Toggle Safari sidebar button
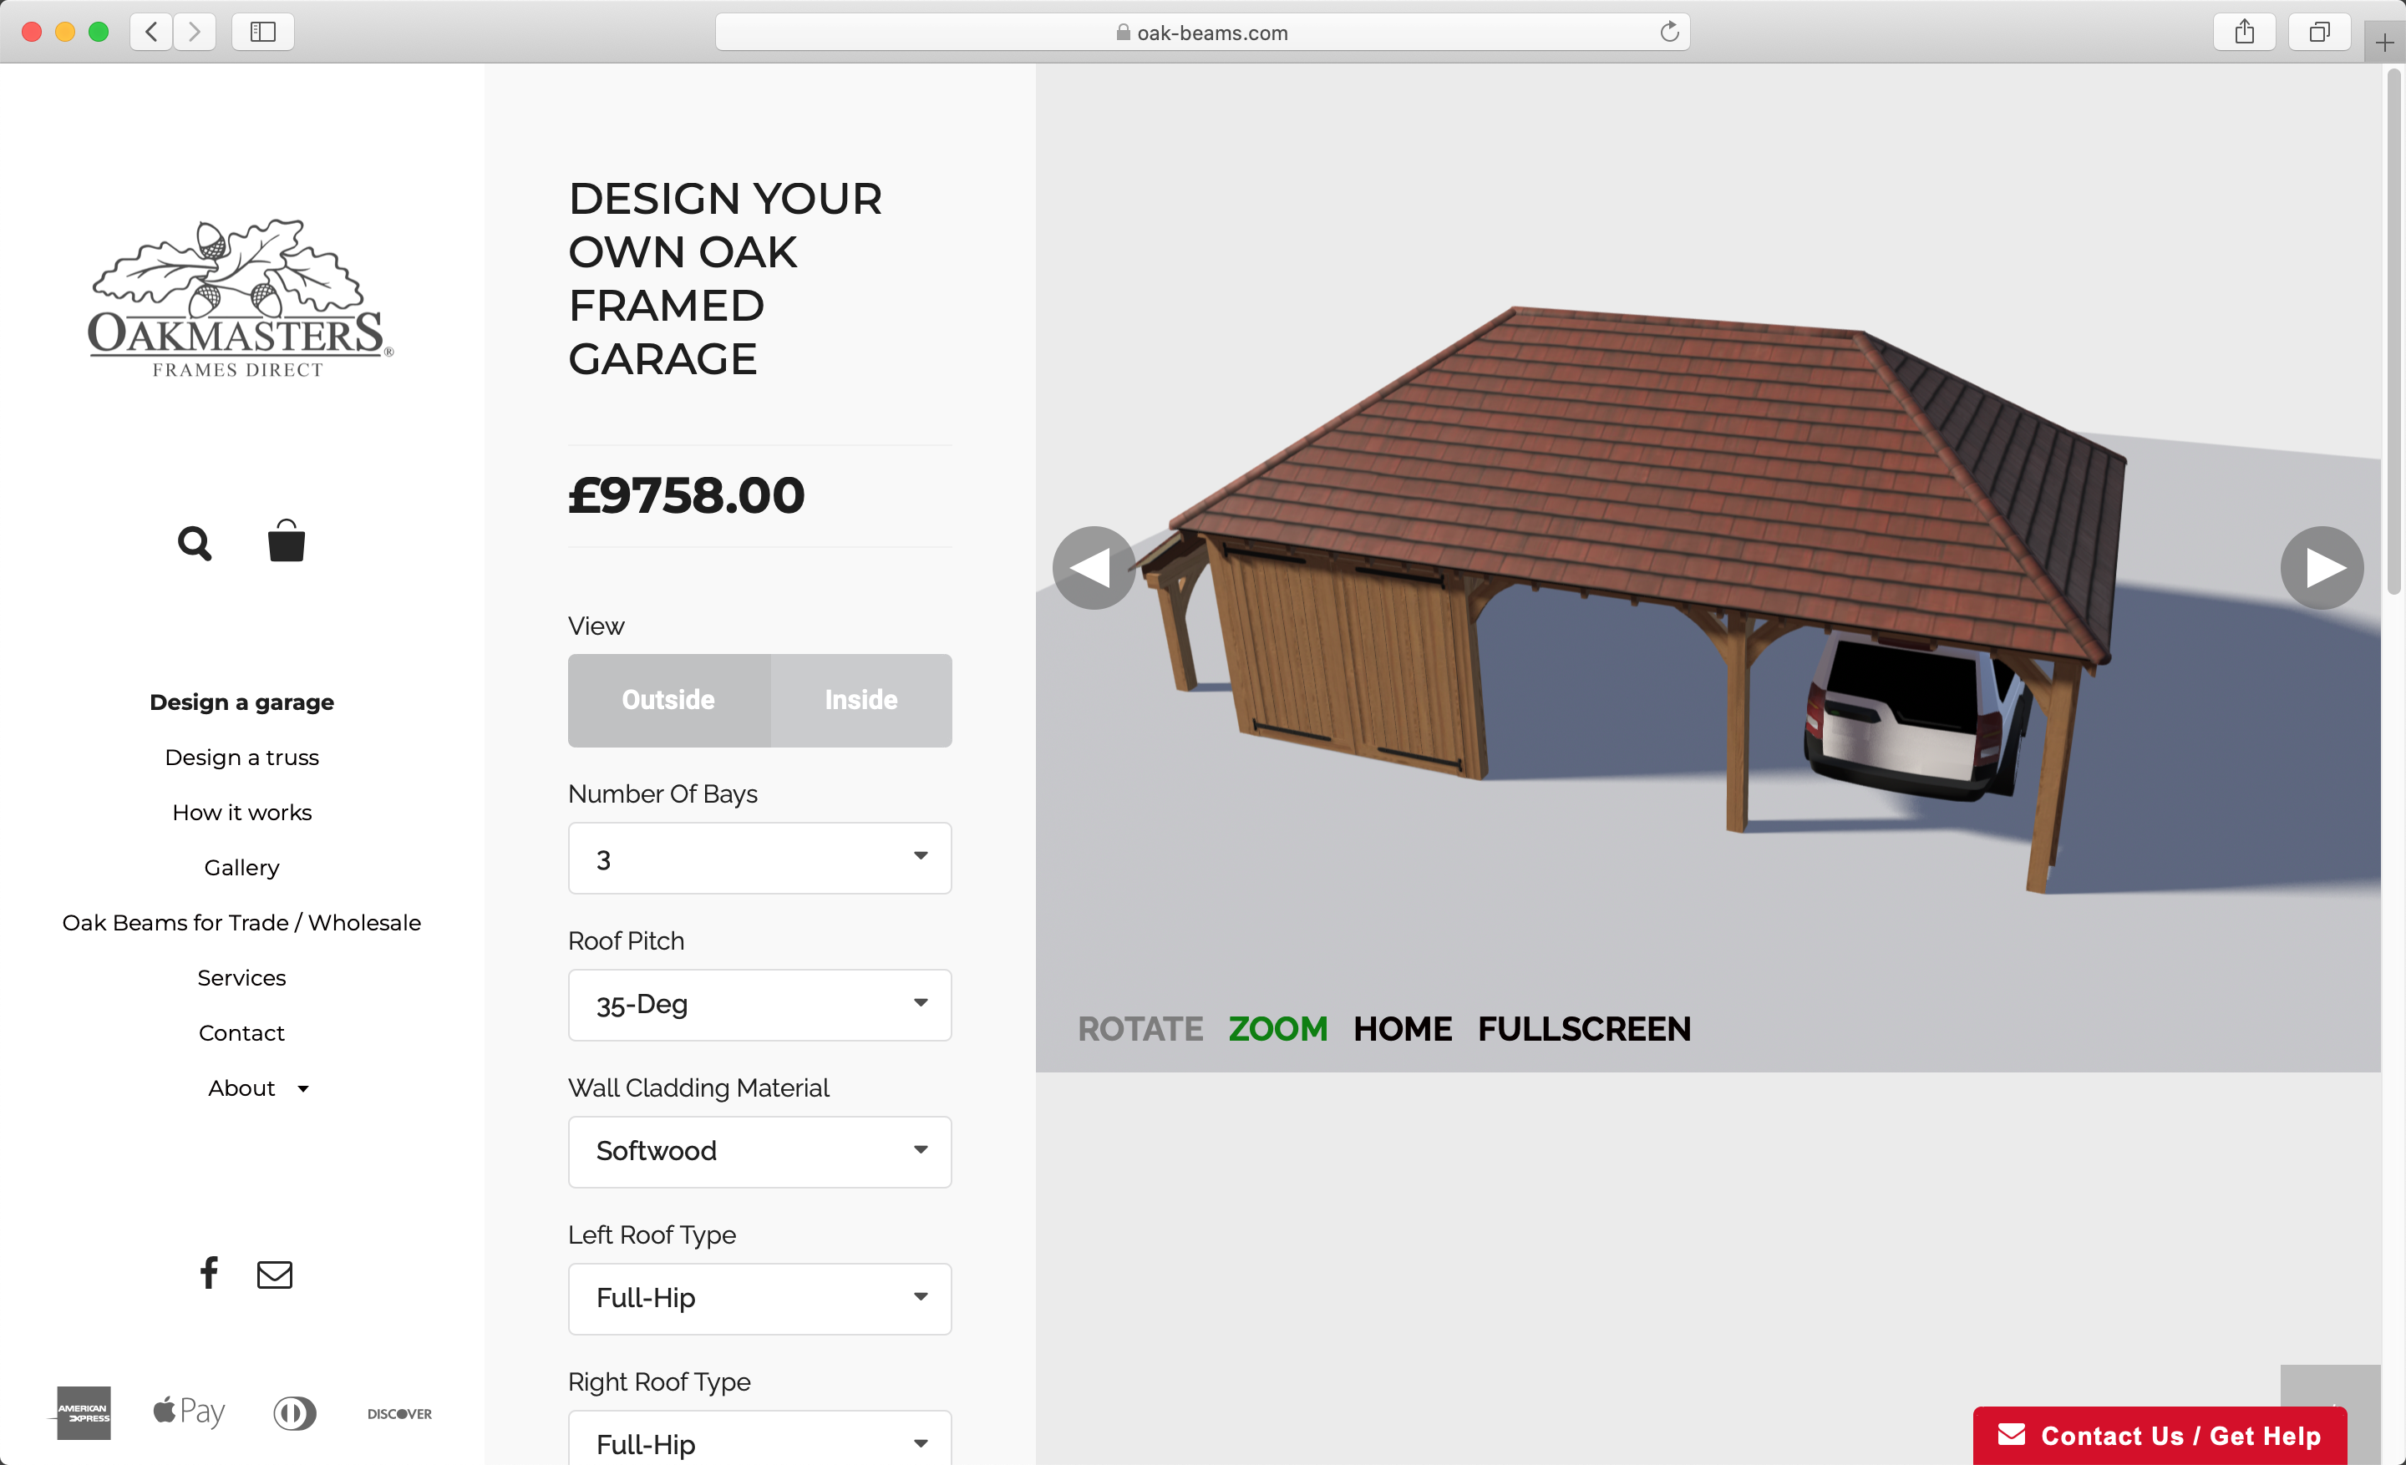This screenshot has height=1465, width=2406. tap(262, 33)
